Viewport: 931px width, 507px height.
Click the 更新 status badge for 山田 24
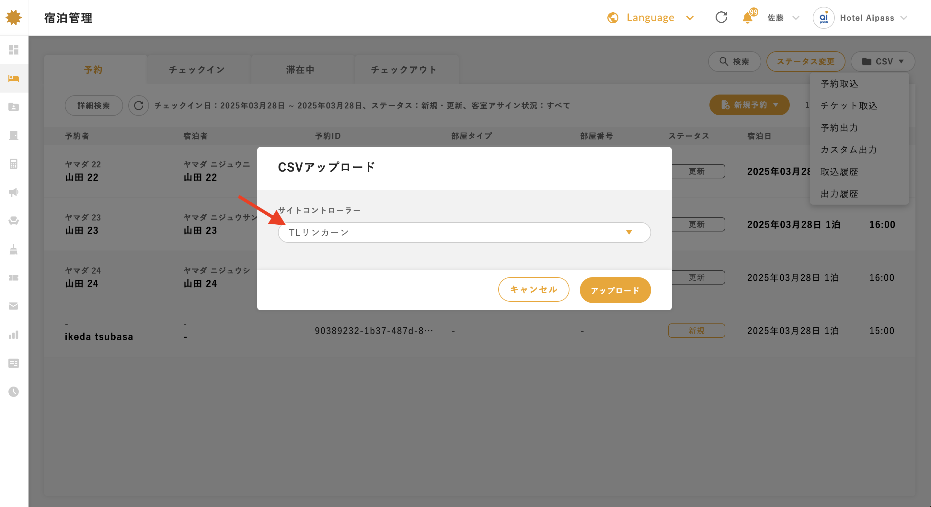[x=698, y=277]
